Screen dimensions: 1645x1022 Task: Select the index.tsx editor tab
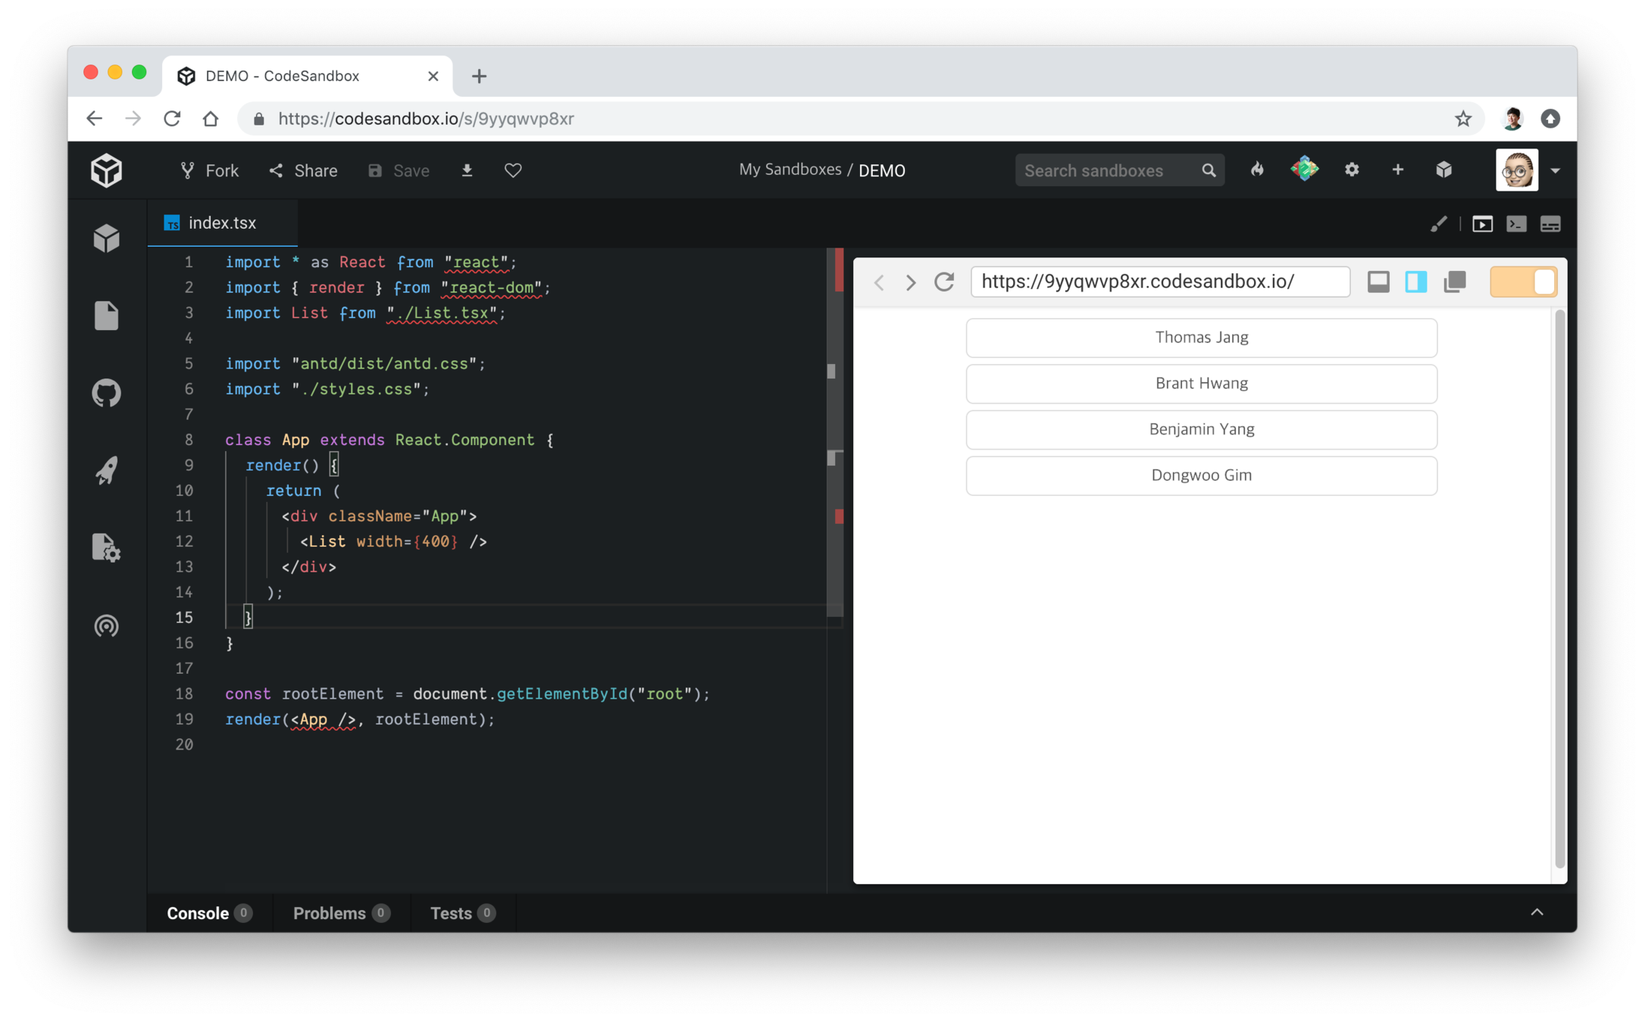(222, 223)
